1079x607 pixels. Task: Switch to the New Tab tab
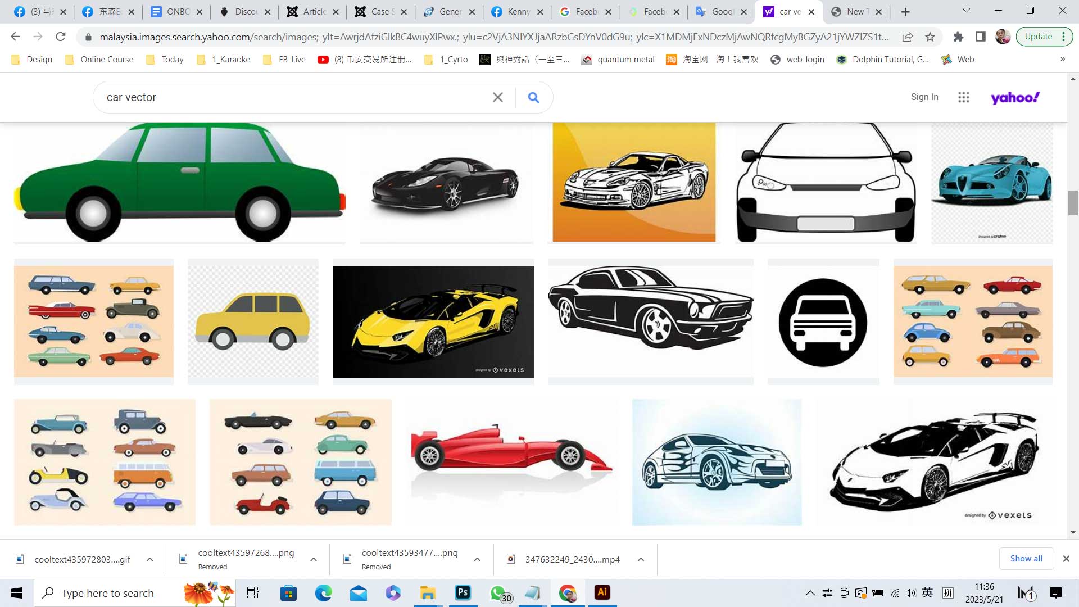pyautogui.click(x=856, y=12)
